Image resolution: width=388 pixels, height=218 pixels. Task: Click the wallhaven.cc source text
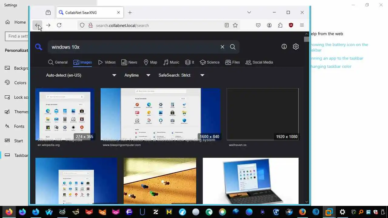(238, 145)
